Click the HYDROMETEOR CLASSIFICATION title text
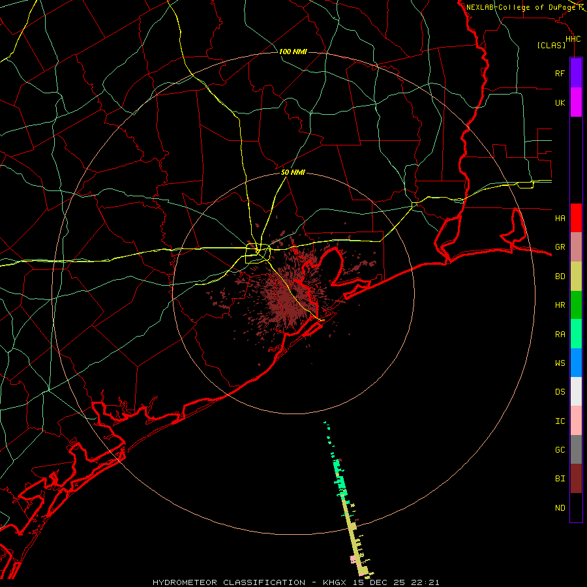Image resolution: width=587 pixels, height=587 pixels. point(229,582)
